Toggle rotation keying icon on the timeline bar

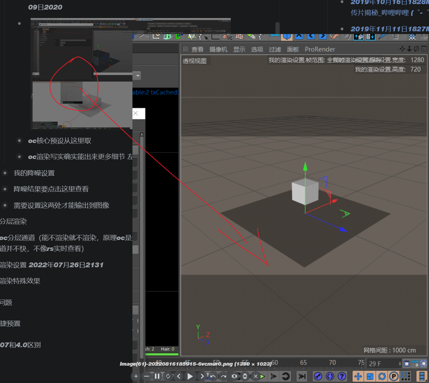(x=382, y=376)
